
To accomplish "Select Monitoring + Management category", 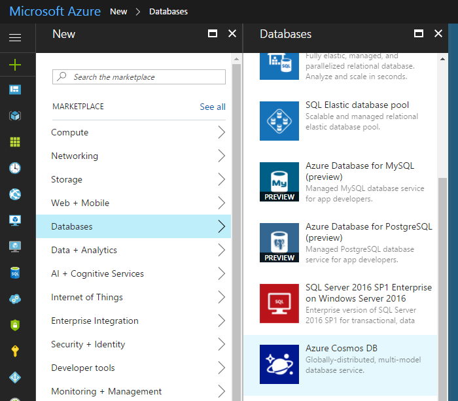I will pos(133,391).
